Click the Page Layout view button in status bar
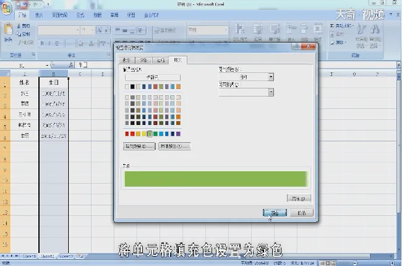 click(x=328, y=263)
